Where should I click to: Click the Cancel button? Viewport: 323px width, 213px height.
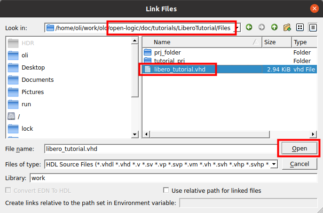pyautogui.click(x=299, y=164)
